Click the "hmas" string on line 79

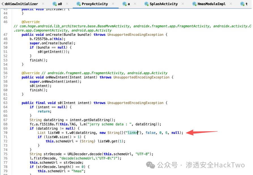coord(78,171)
